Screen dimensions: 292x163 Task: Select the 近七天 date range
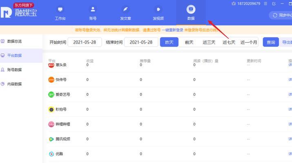click(229, 42)
